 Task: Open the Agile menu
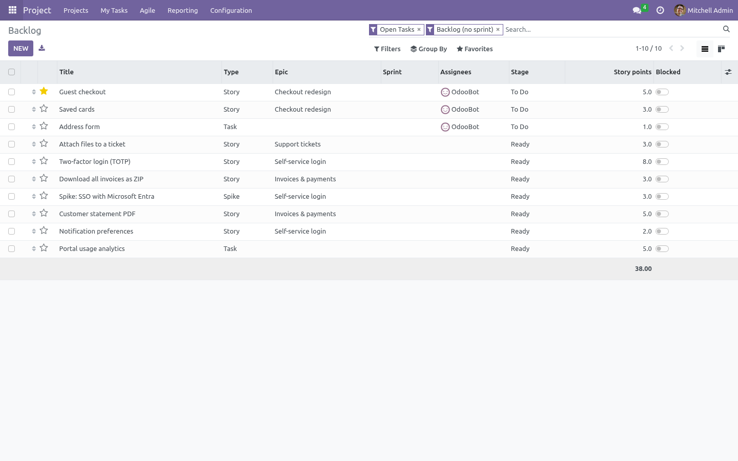point(148,10)
